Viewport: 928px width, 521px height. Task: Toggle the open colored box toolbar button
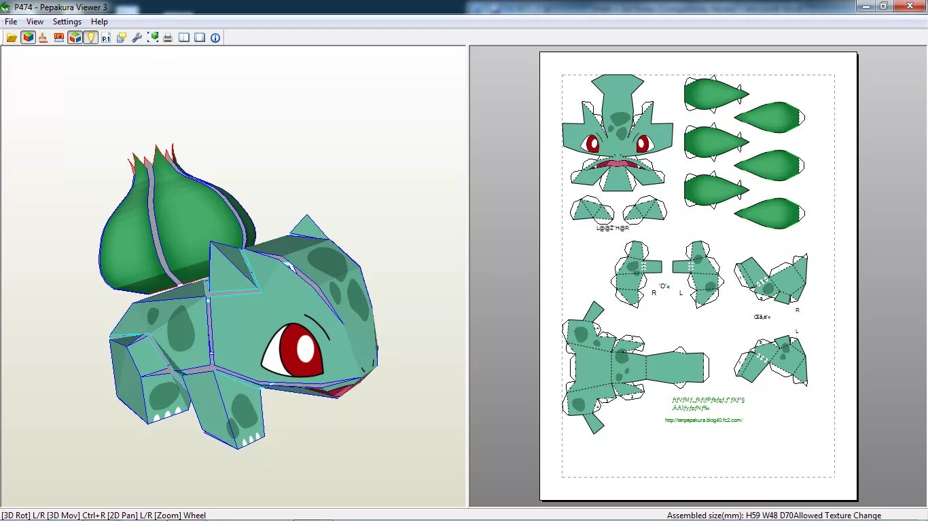(x=75, y=37)
